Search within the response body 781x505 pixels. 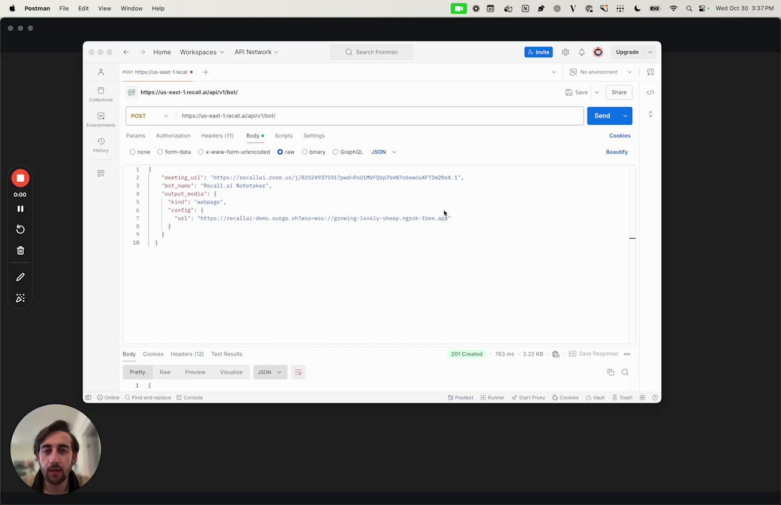(625, 372)
